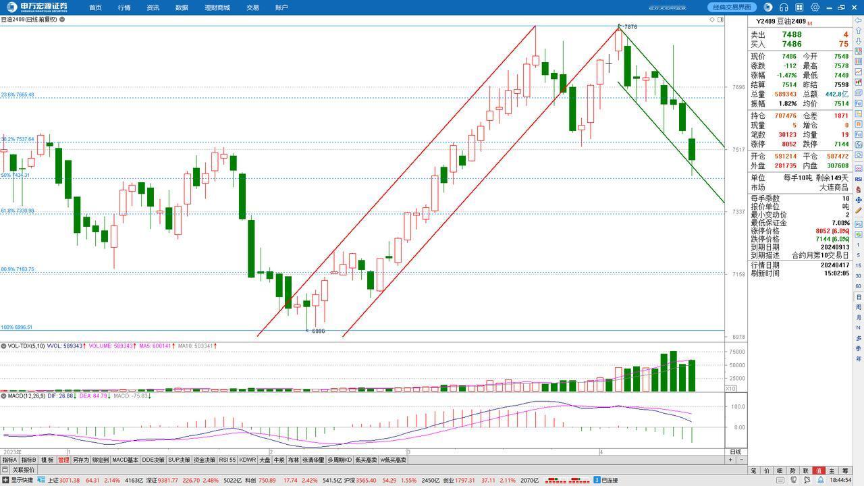The height and width of the screenshot is (486, 864).
Task: Apply the SUP决策 template
Action: coord(179,460)
